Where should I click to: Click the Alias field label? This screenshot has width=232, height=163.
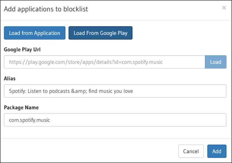tap(10, 78)
